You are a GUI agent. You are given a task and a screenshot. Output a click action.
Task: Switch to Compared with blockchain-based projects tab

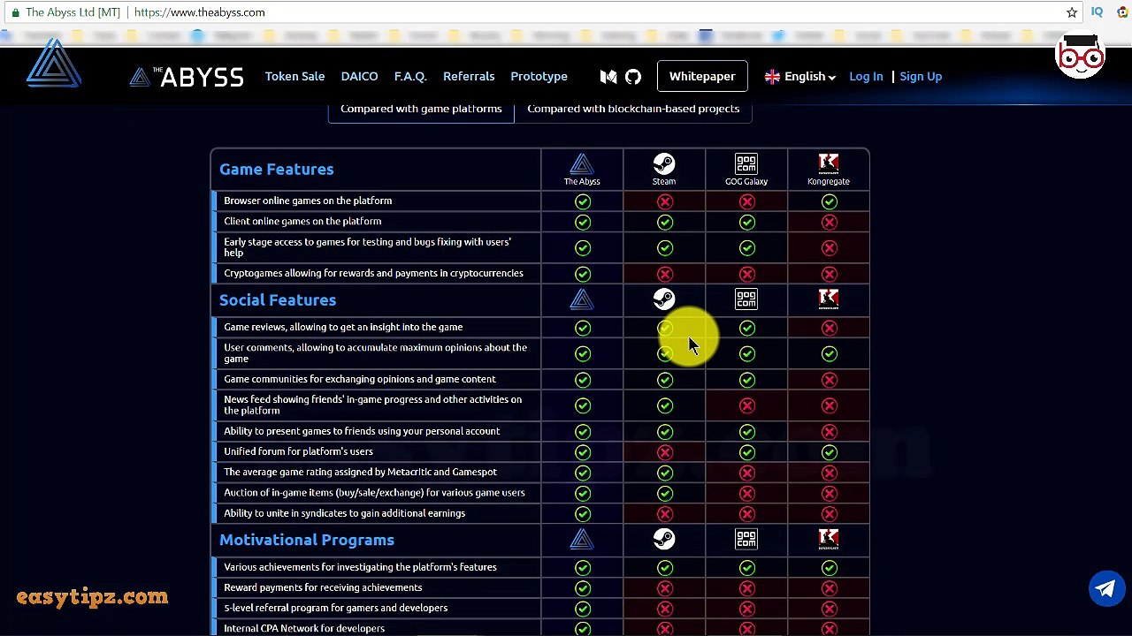point(633,109)
